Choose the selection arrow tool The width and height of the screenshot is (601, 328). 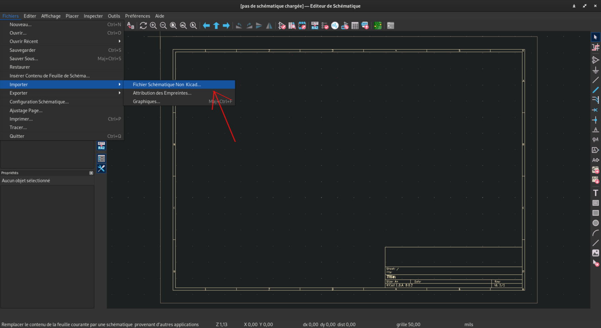[x=596, y=37]
